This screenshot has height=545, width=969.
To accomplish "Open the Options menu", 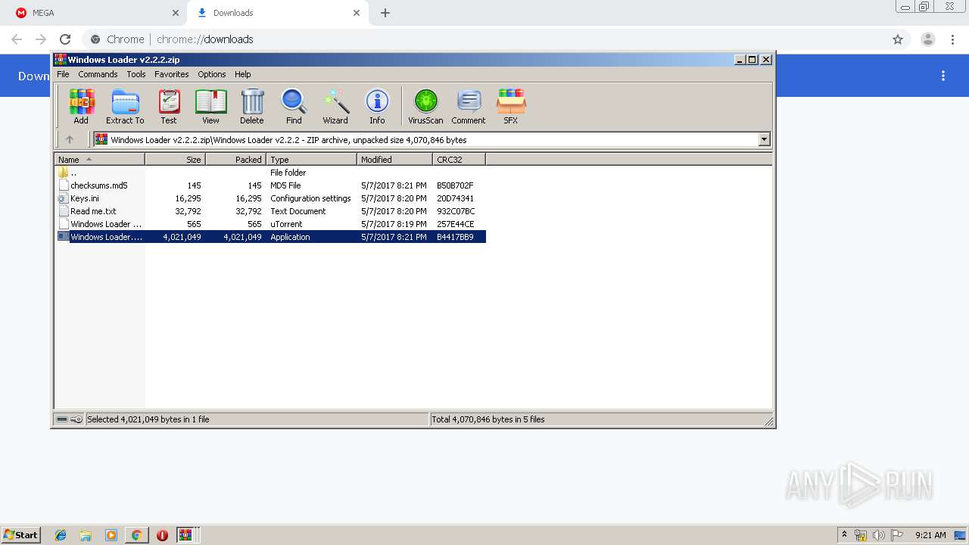I will (x=212, y=74).
